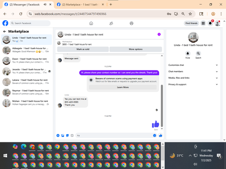Image resolution: width=226 pixels, height=169 pixels.
Task: Open the notifications bell with badge
Action: (x=210, y=23)
